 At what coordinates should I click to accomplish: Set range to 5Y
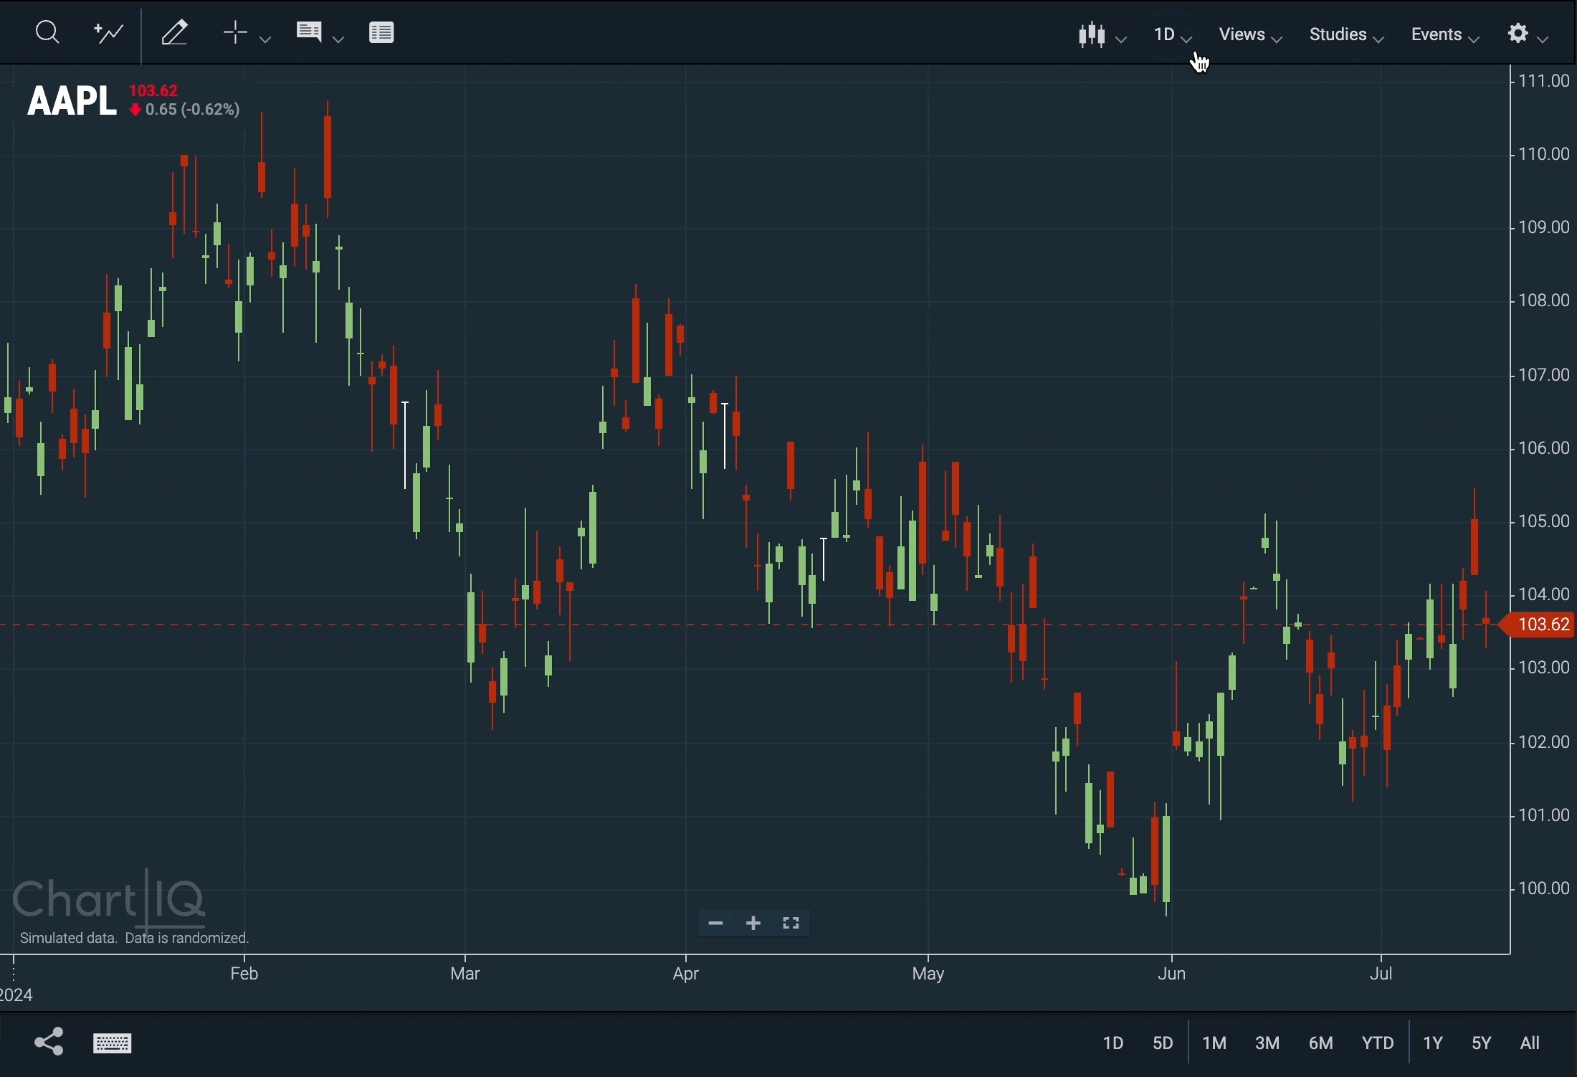1482,1043
